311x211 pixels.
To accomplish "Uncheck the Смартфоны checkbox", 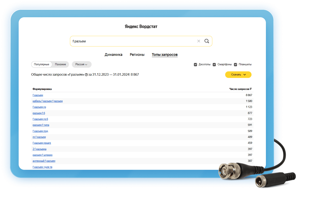I will [214, 65].
